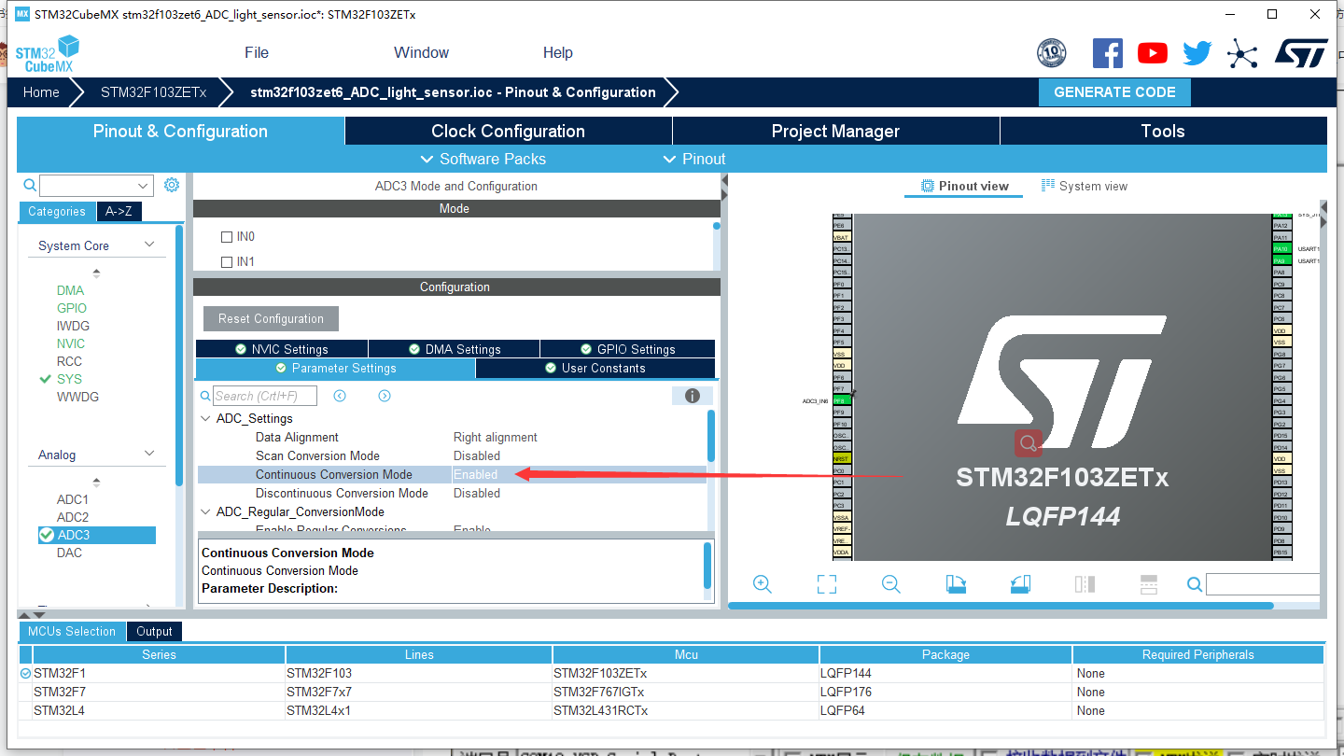Screen dimensions: 1344x756
Task: Enable the IN1 channel checkbox
Action: 226,262
